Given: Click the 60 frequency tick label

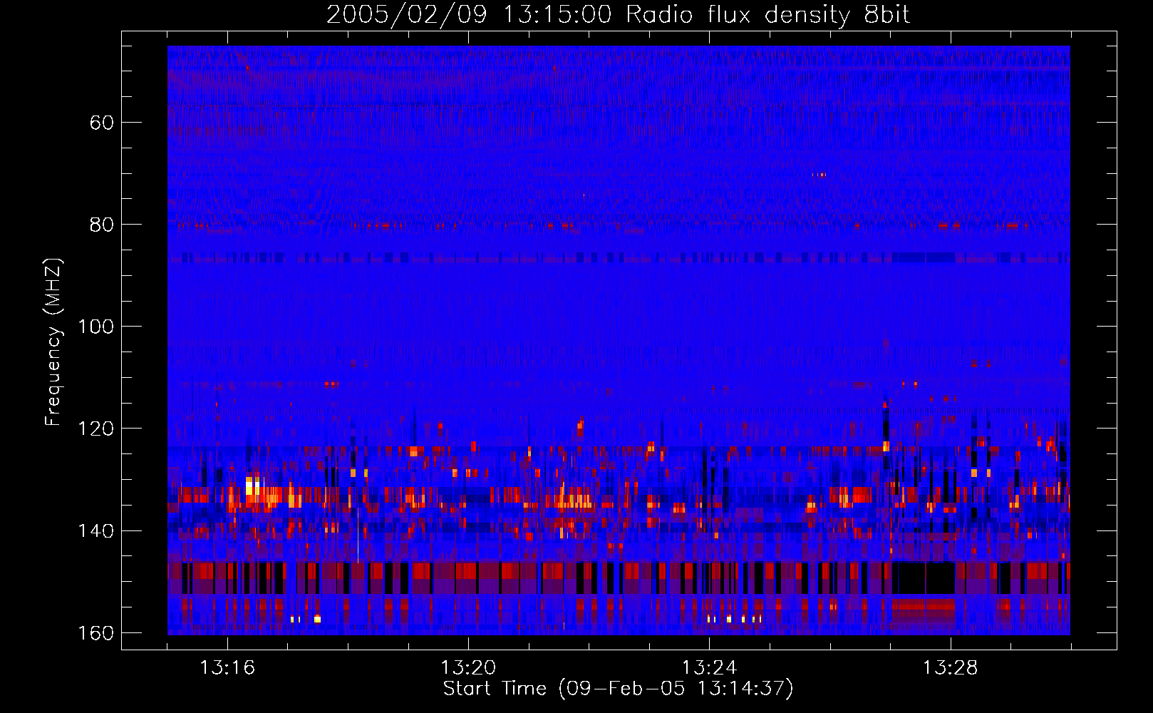Looking at the screenshot, I should (x=102, y=123).
